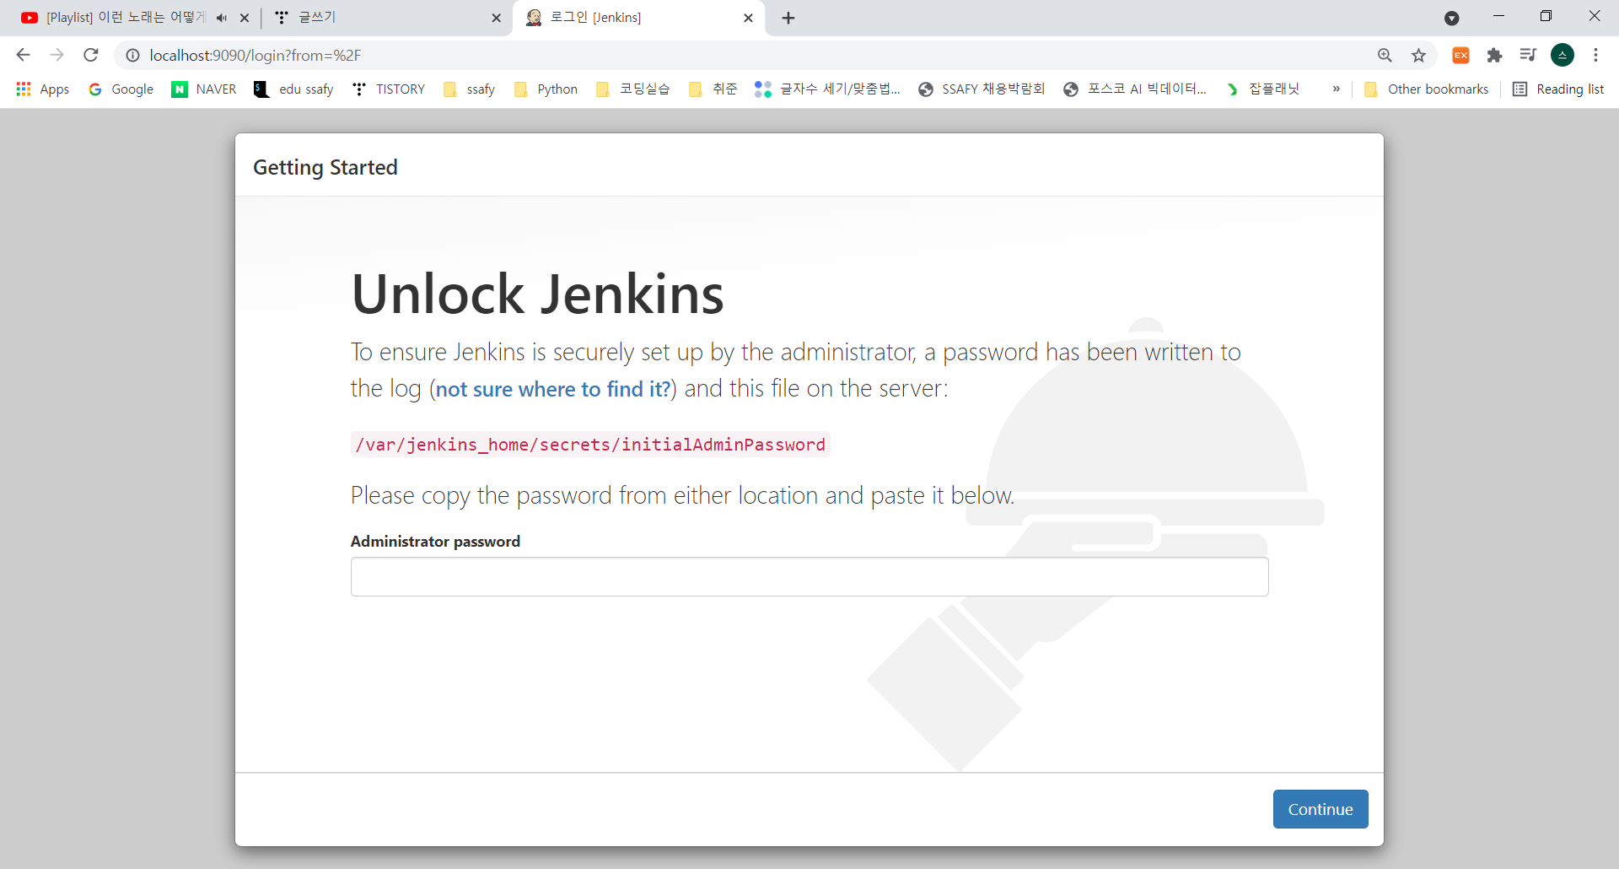Go back with the browser back arrow
This screenshot has height=869, width=1619.
[23, 55]
